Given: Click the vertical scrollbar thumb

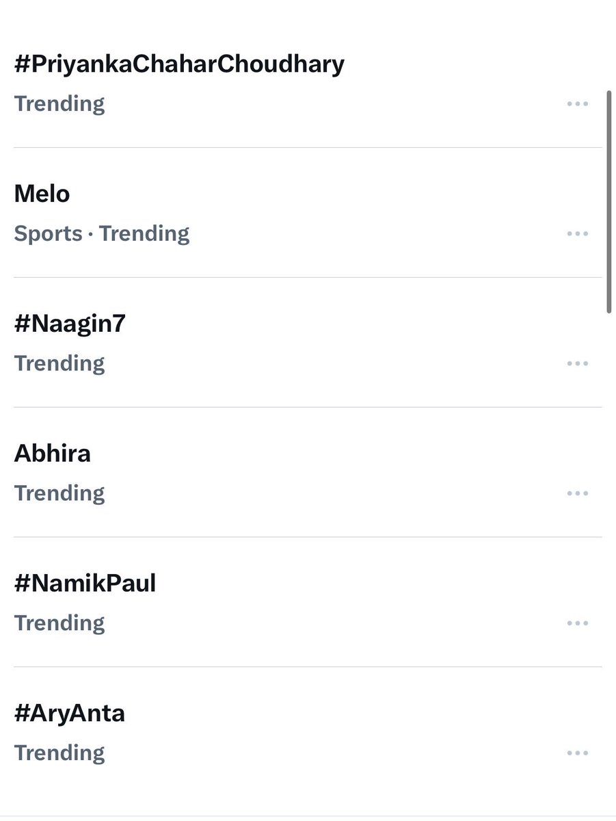Looking at the screenshot, I should (609, 202).
